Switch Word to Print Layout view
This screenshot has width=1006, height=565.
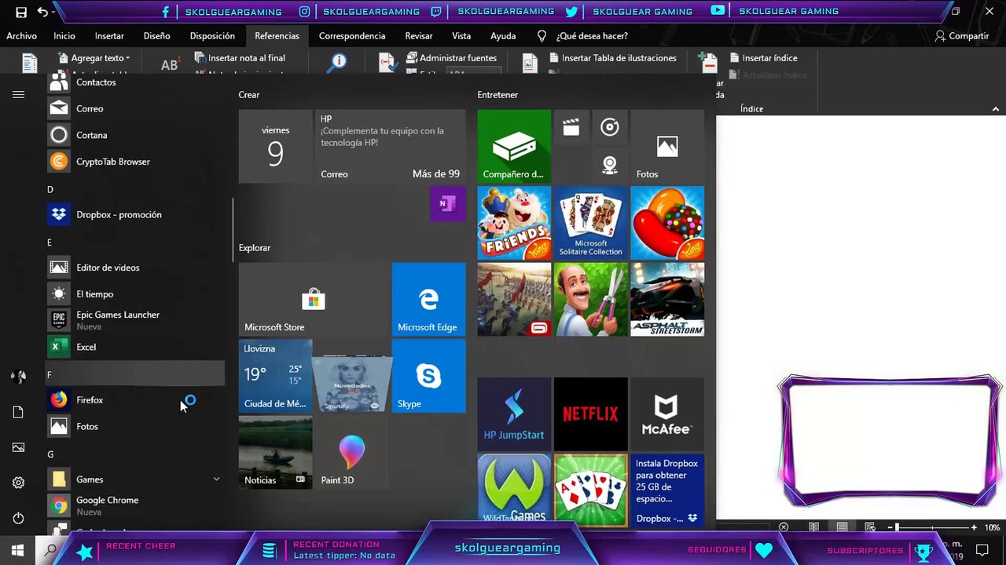842,527
